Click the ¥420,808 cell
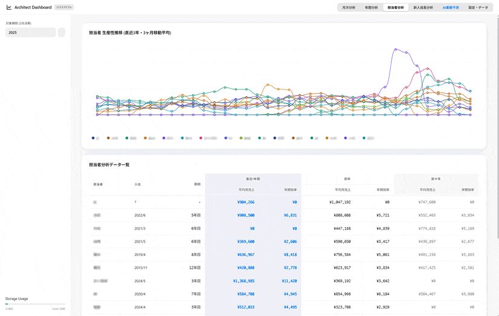Image resolution: width=499 pixels, height=316 pixels. [246, 268]
